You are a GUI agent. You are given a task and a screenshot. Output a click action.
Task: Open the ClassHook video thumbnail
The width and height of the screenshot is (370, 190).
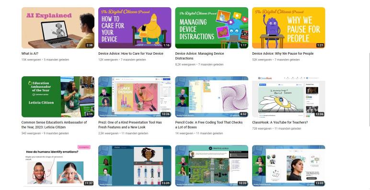pos(289,96)
